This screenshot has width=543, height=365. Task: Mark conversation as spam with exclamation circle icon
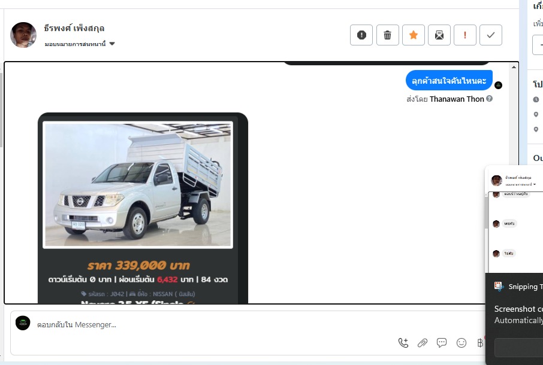tap(361, 35)
